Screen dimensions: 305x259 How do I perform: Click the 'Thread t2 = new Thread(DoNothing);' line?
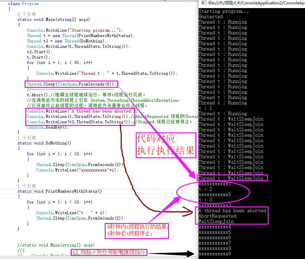67,41
